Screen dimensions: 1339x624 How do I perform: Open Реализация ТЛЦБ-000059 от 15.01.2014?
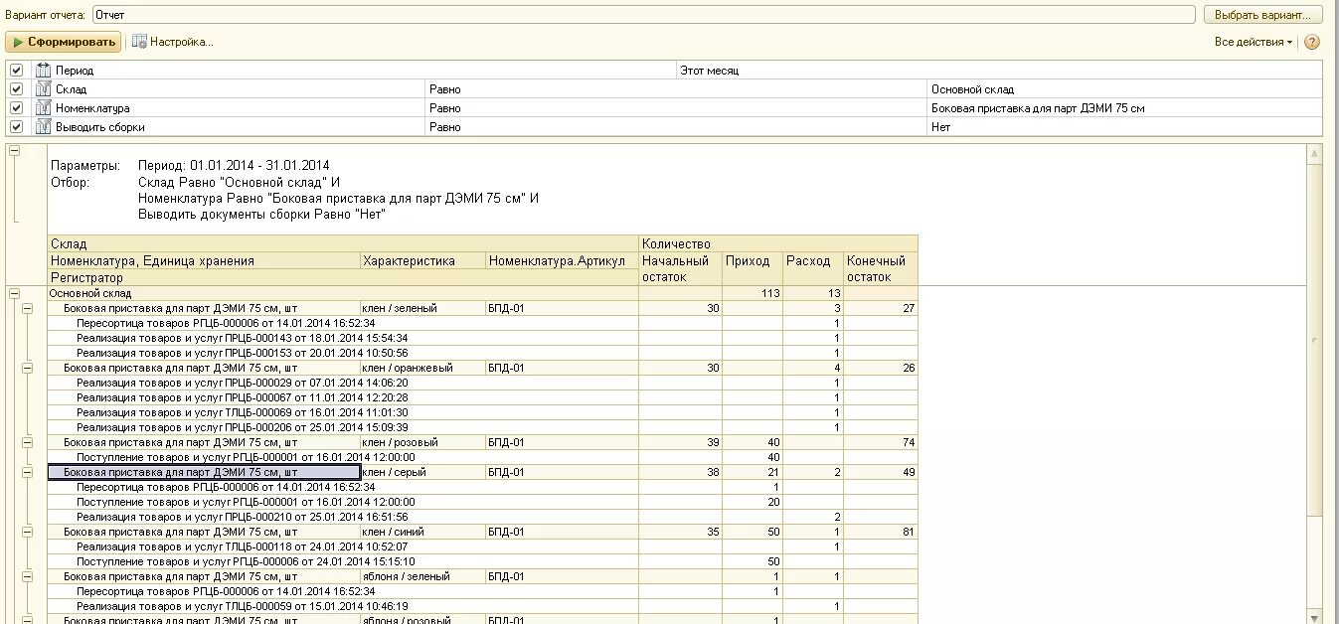(x=243, y=606)
